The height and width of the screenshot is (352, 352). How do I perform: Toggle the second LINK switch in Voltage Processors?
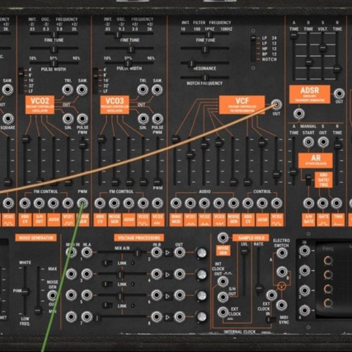point(108,284)
